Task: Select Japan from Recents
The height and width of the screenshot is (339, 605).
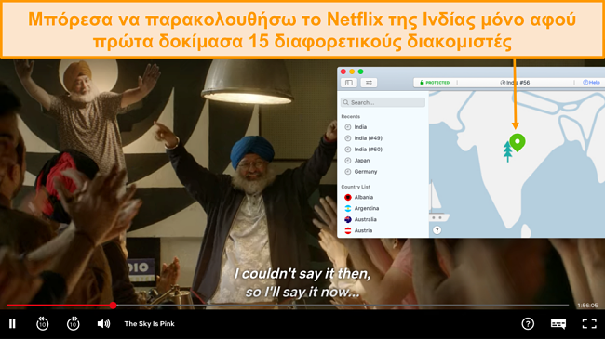Action: pyautogui.click(x=362, y=161)
